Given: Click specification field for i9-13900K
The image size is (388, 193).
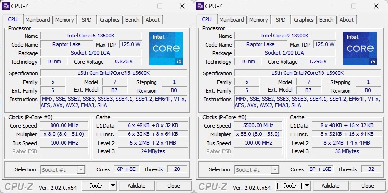Looking at the screenshot, I should (x=308, y=73).
